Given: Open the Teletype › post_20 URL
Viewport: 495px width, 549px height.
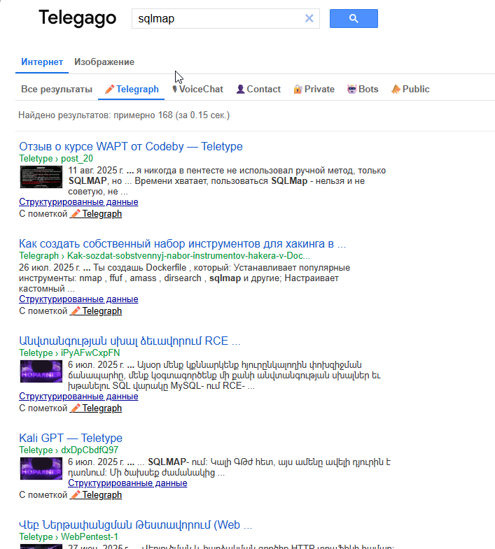Looking at the screenshot, I should coord(56,158).
